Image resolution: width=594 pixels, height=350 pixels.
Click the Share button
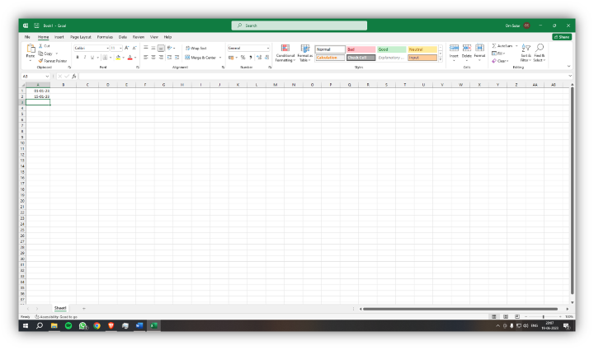[562, 37]
